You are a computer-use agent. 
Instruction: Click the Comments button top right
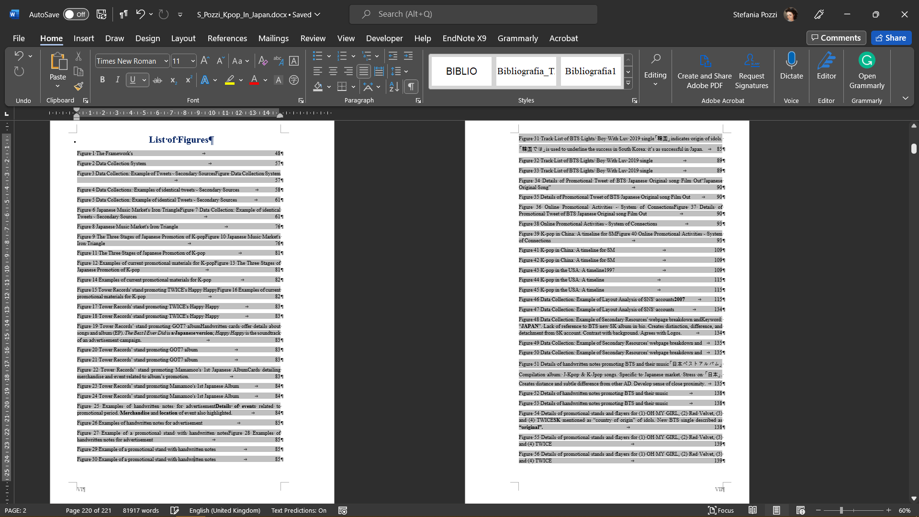835,37
